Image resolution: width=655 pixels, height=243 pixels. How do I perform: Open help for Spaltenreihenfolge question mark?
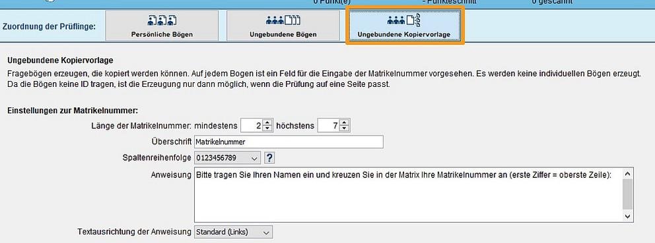(270, 158)
